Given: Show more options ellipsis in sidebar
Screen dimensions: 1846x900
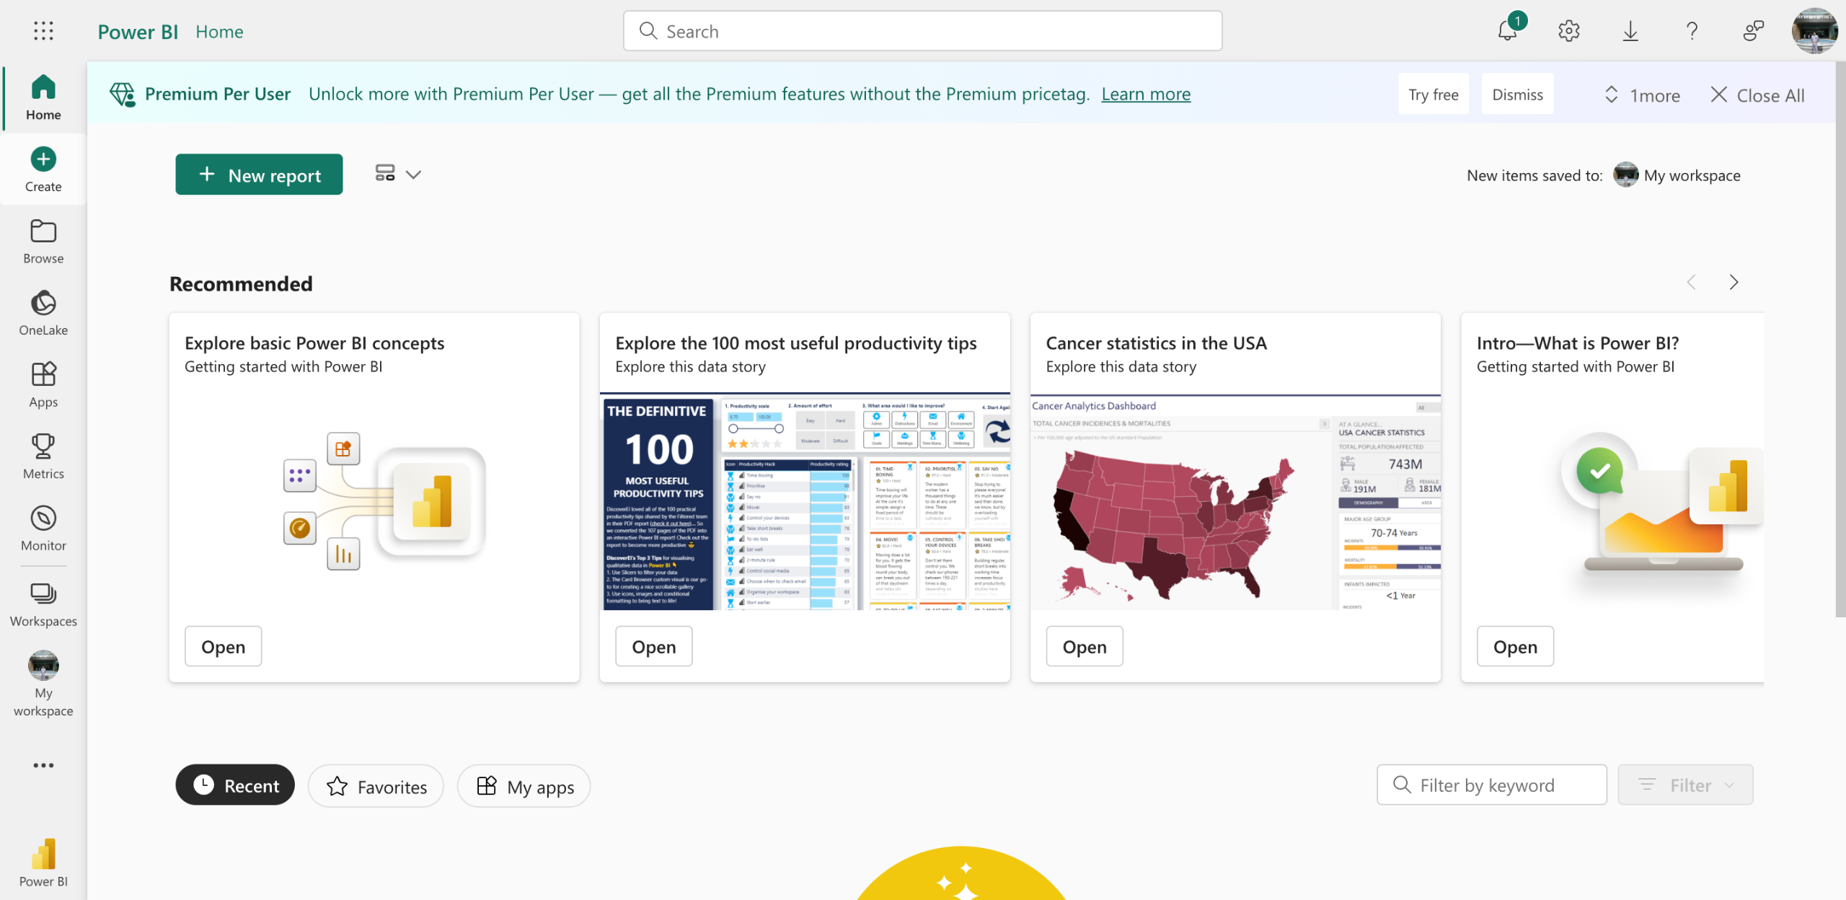Looking at the screenshot, I should (x=43, y=765).
